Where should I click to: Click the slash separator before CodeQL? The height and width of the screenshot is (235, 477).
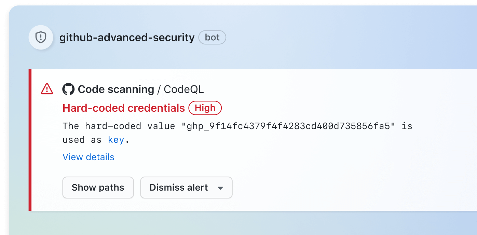point(159,89)
